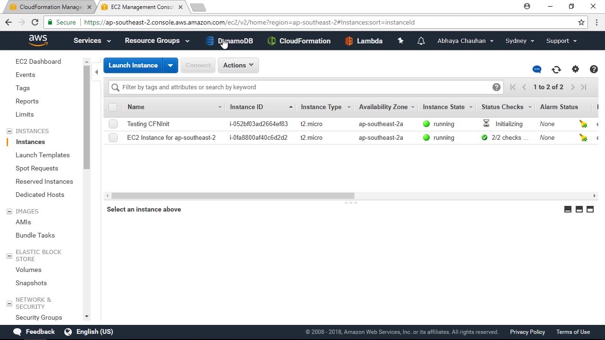Open EC2 Dashboard in the sidebar
Image resolution: width=605 pixels, height=340 pixels.
(x=38, y=61)
